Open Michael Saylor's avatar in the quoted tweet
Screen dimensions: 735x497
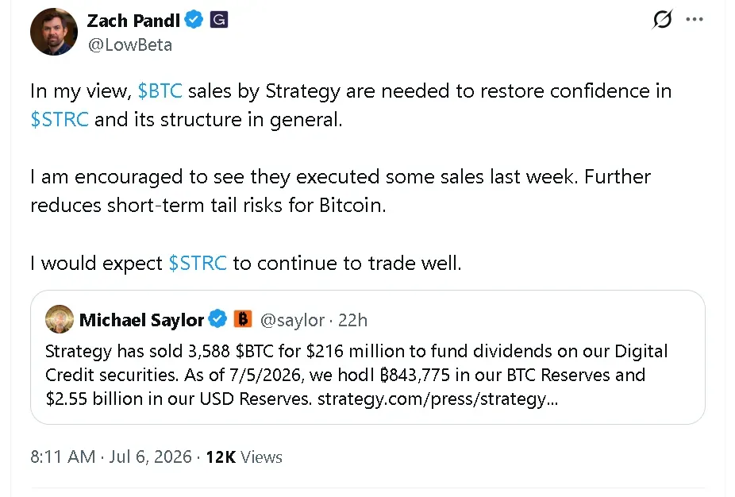coord(60,319)
